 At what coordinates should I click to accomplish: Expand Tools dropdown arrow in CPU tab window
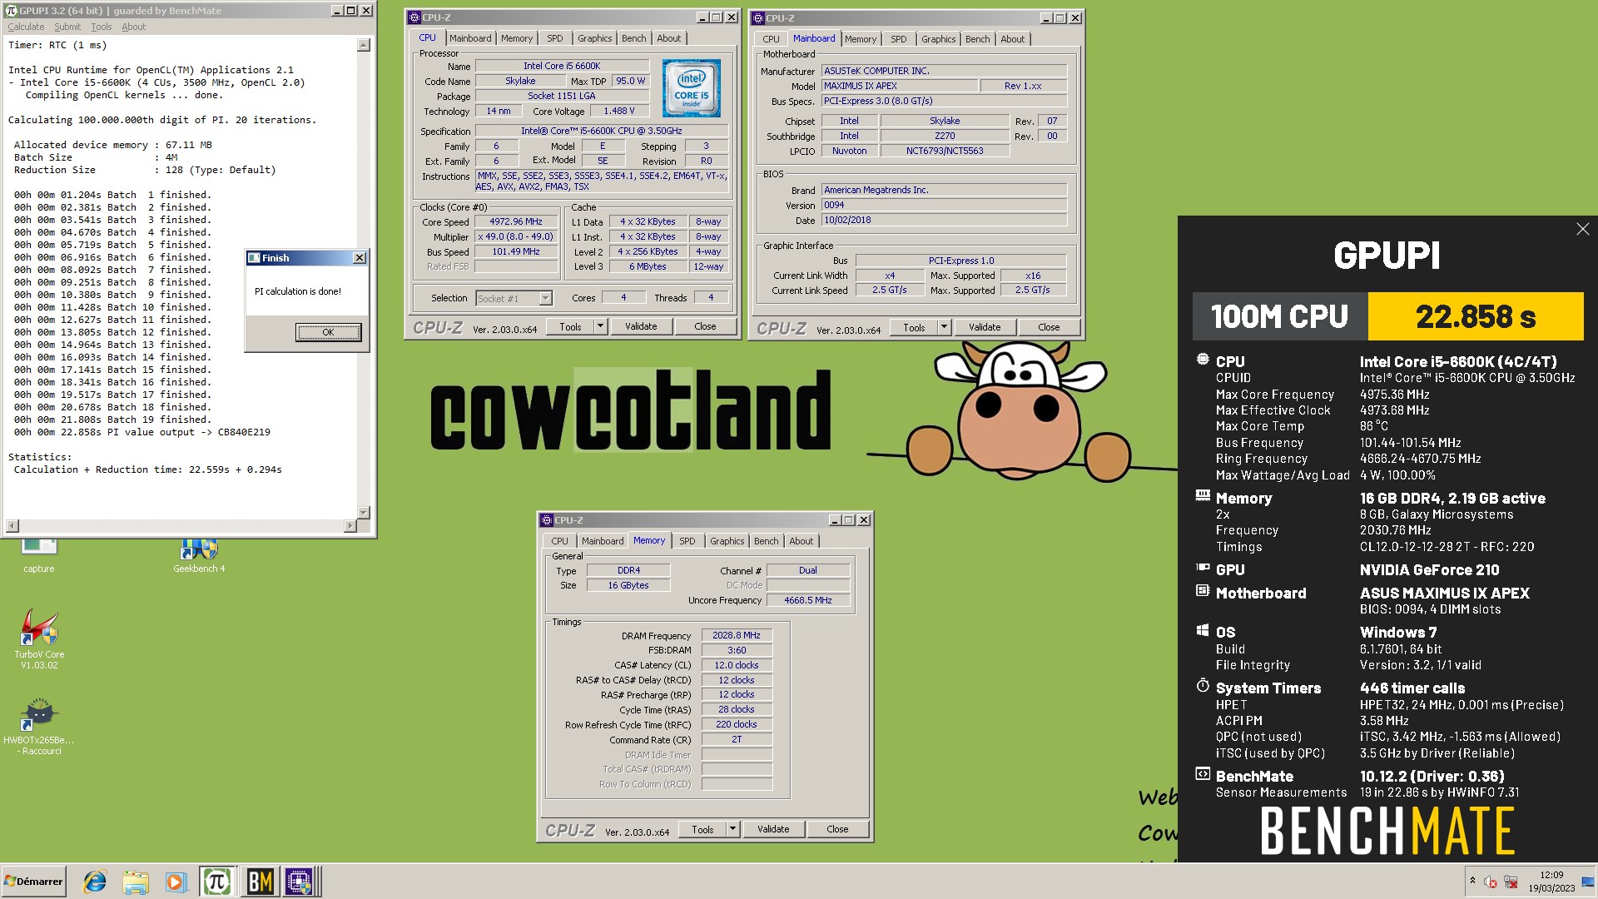click(600, 326)
